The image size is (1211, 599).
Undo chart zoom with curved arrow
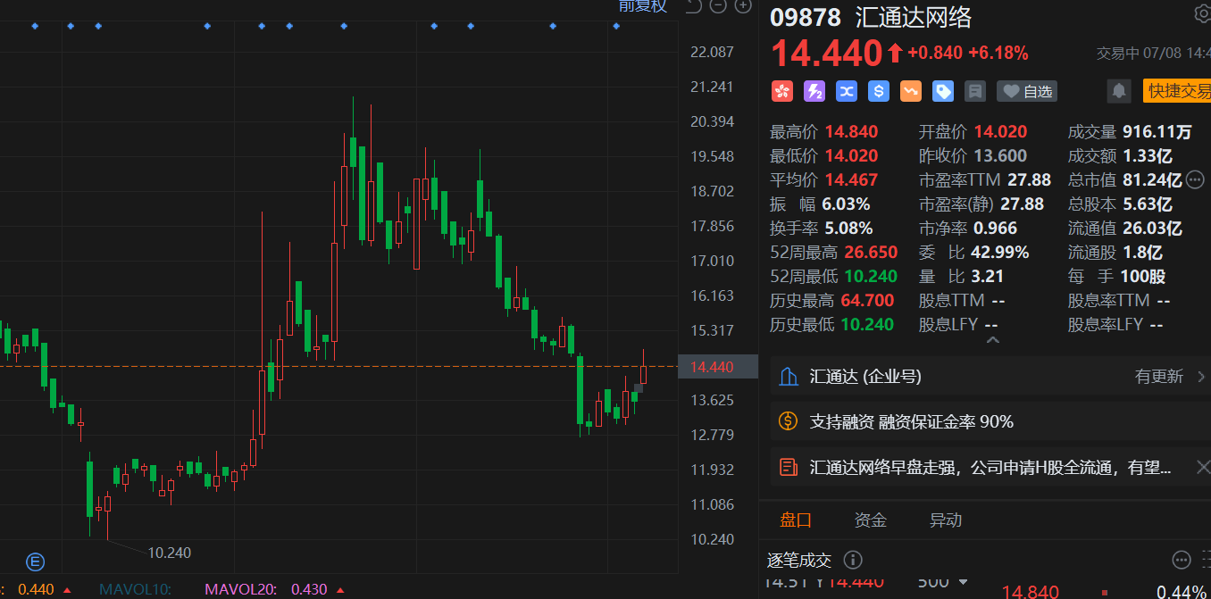tap(693, 6)
